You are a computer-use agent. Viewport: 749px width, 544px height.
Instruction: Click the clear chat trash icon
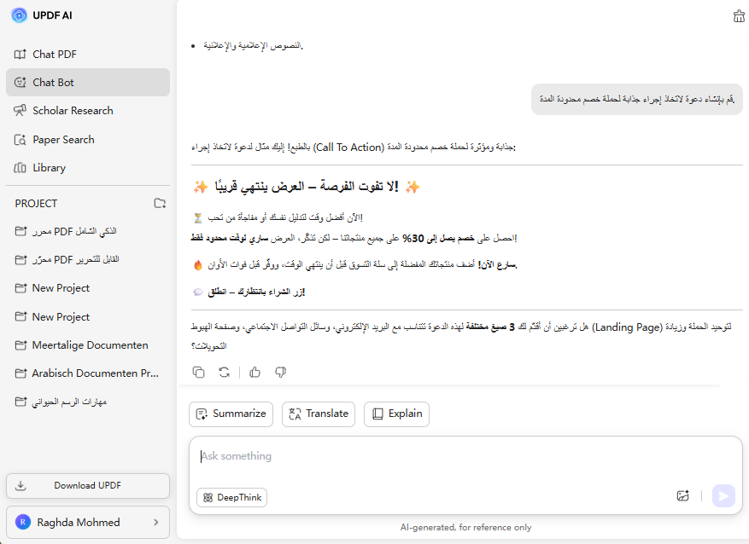739,16
